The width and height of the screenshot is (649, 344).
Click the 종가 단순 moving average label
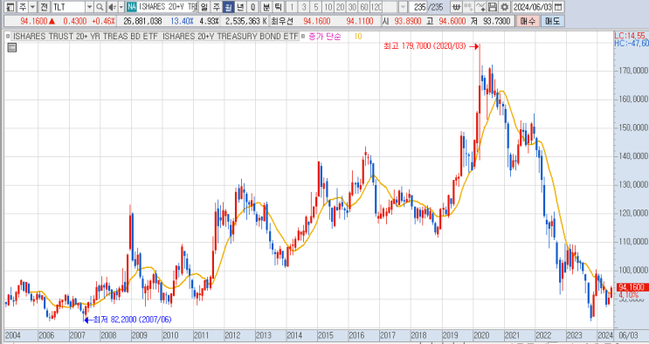pyautogui.click(x=325, y=37)
